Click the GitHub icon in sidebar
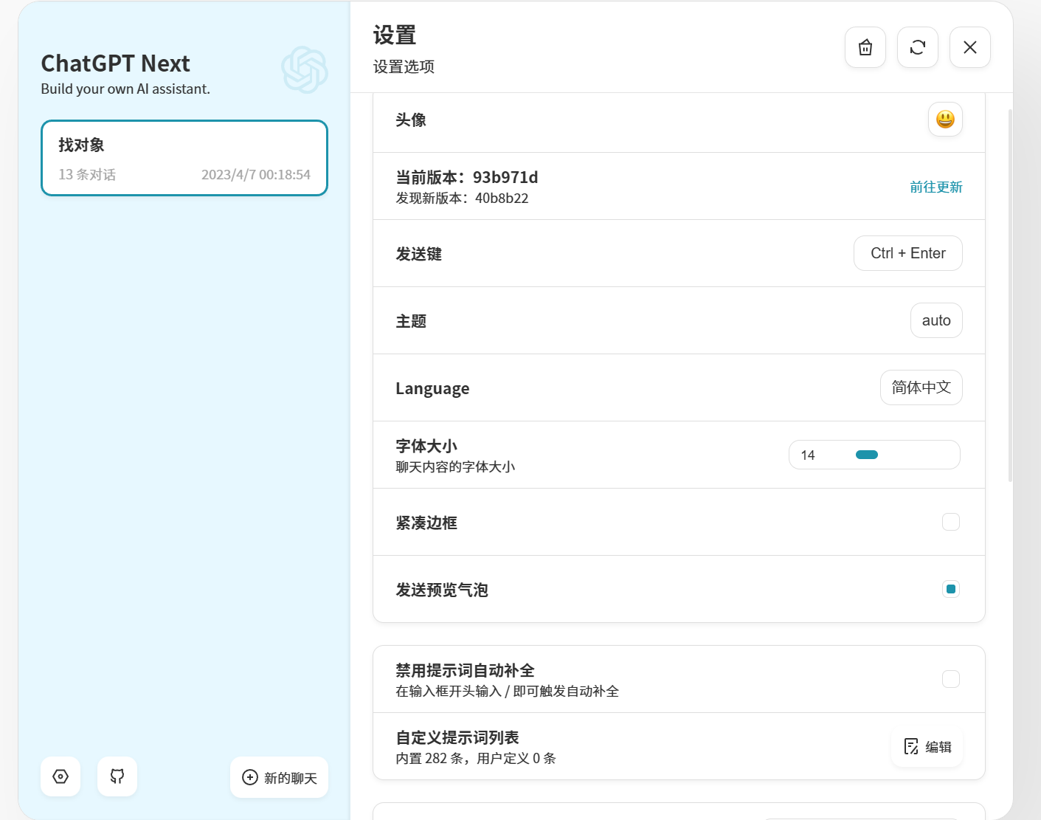Screen dimensions: 1041x820 [117, 776]
